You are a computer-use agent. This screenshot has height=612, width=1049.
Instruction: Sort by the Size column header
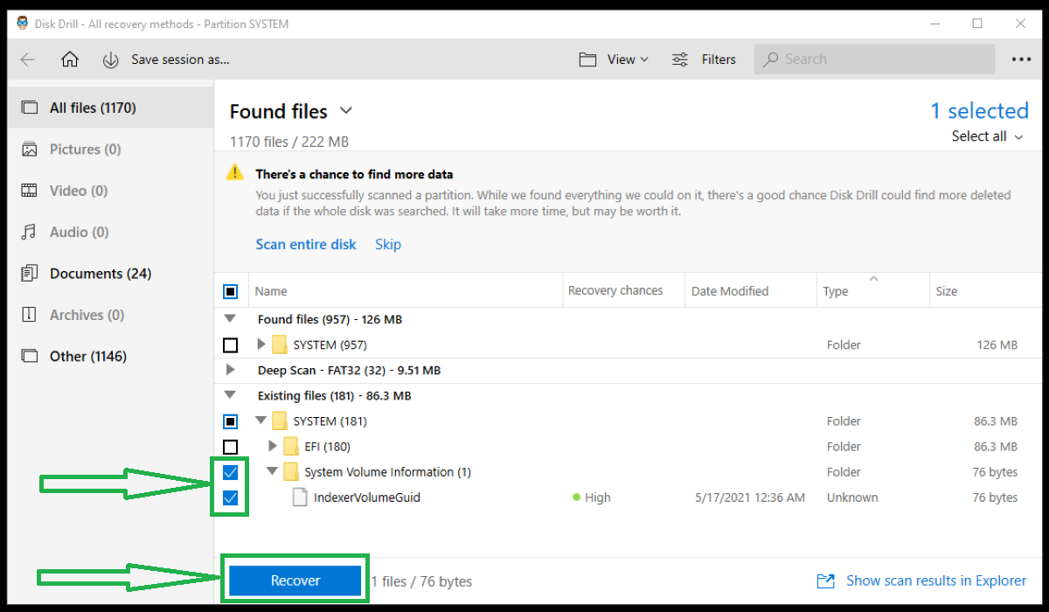coord(946,291)
